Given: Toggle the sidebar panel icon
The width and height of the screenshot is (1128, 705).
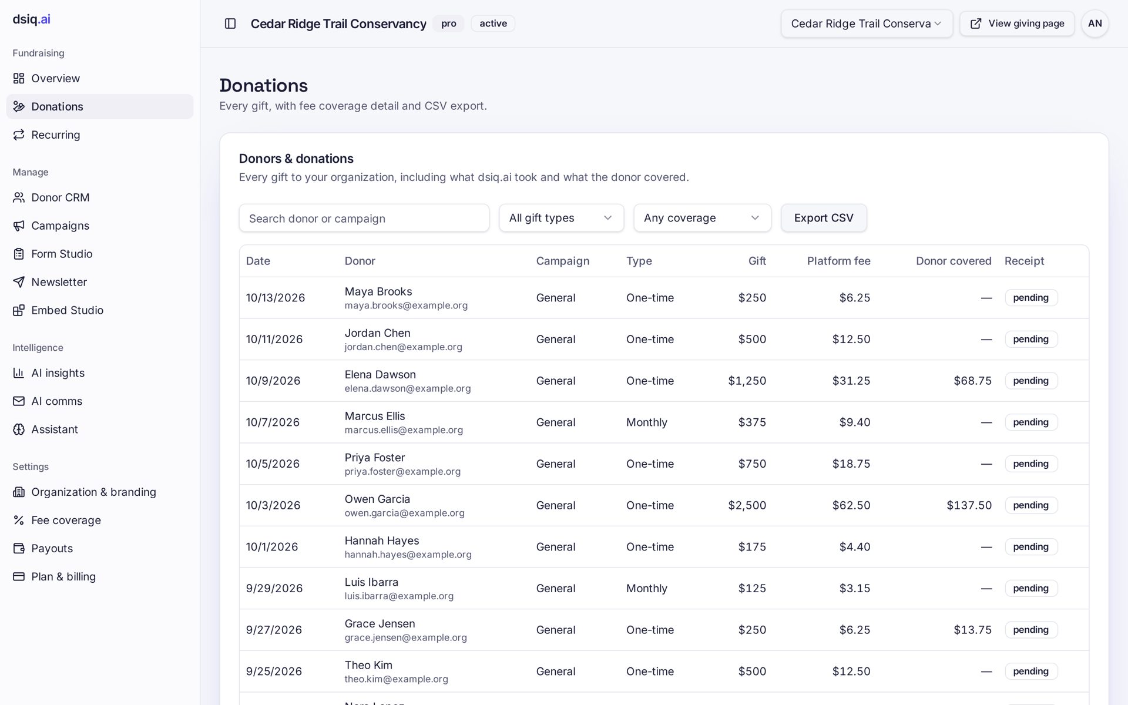Looking at the screenshot, I should (x=230, y=23).
